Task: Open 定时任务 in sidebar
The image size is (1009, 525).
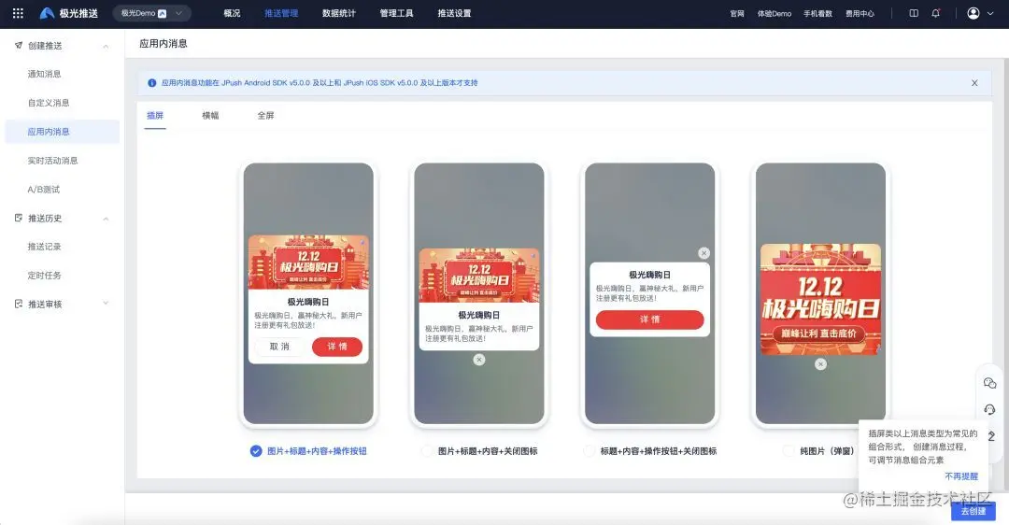Action: (45, 276)
